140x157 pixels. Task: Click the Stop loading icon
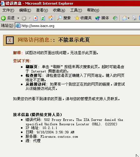click(35, 18)
